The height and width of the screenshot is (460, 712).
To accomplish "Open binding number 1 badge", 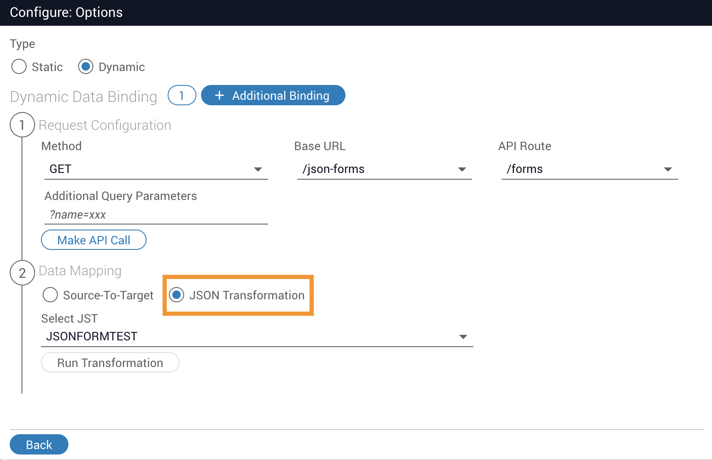I will click(182, 96).
